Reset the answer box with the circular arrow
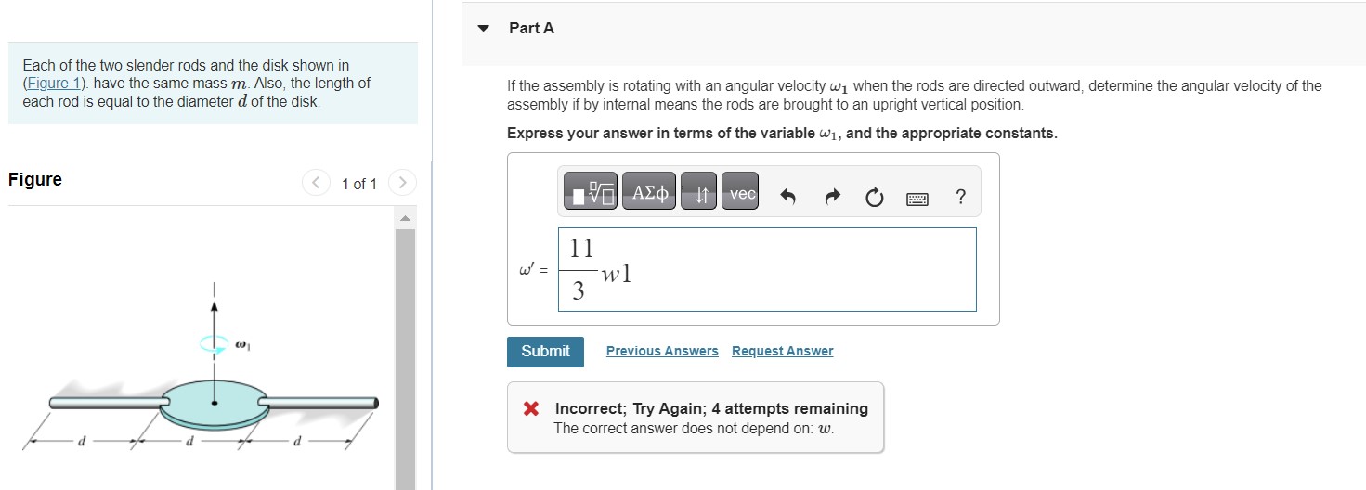The width and height of the screenshot is (1366, 490). [x=873, y=197]
